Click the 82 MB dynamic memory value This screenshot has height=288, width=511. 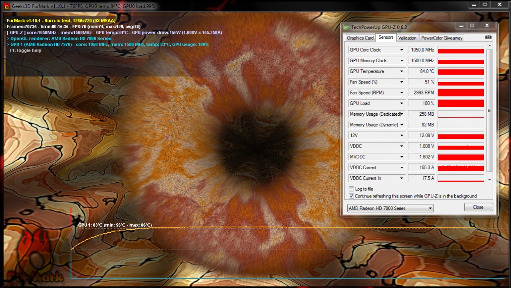pyautogui.click(x=422, y=125)
